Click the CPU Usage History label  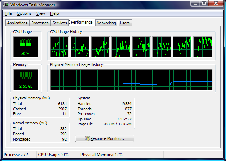point(66,32)
